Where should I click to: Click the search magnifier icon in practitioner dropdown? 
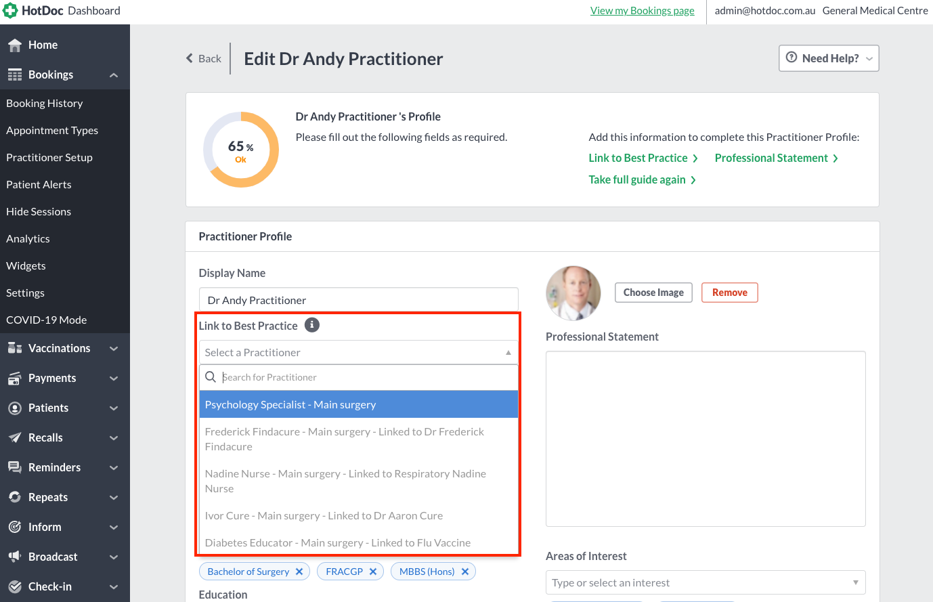click(211, 377)
